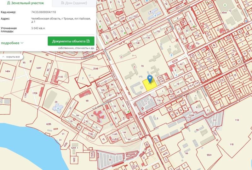Select parcel labeled 5269

point(192,115)
